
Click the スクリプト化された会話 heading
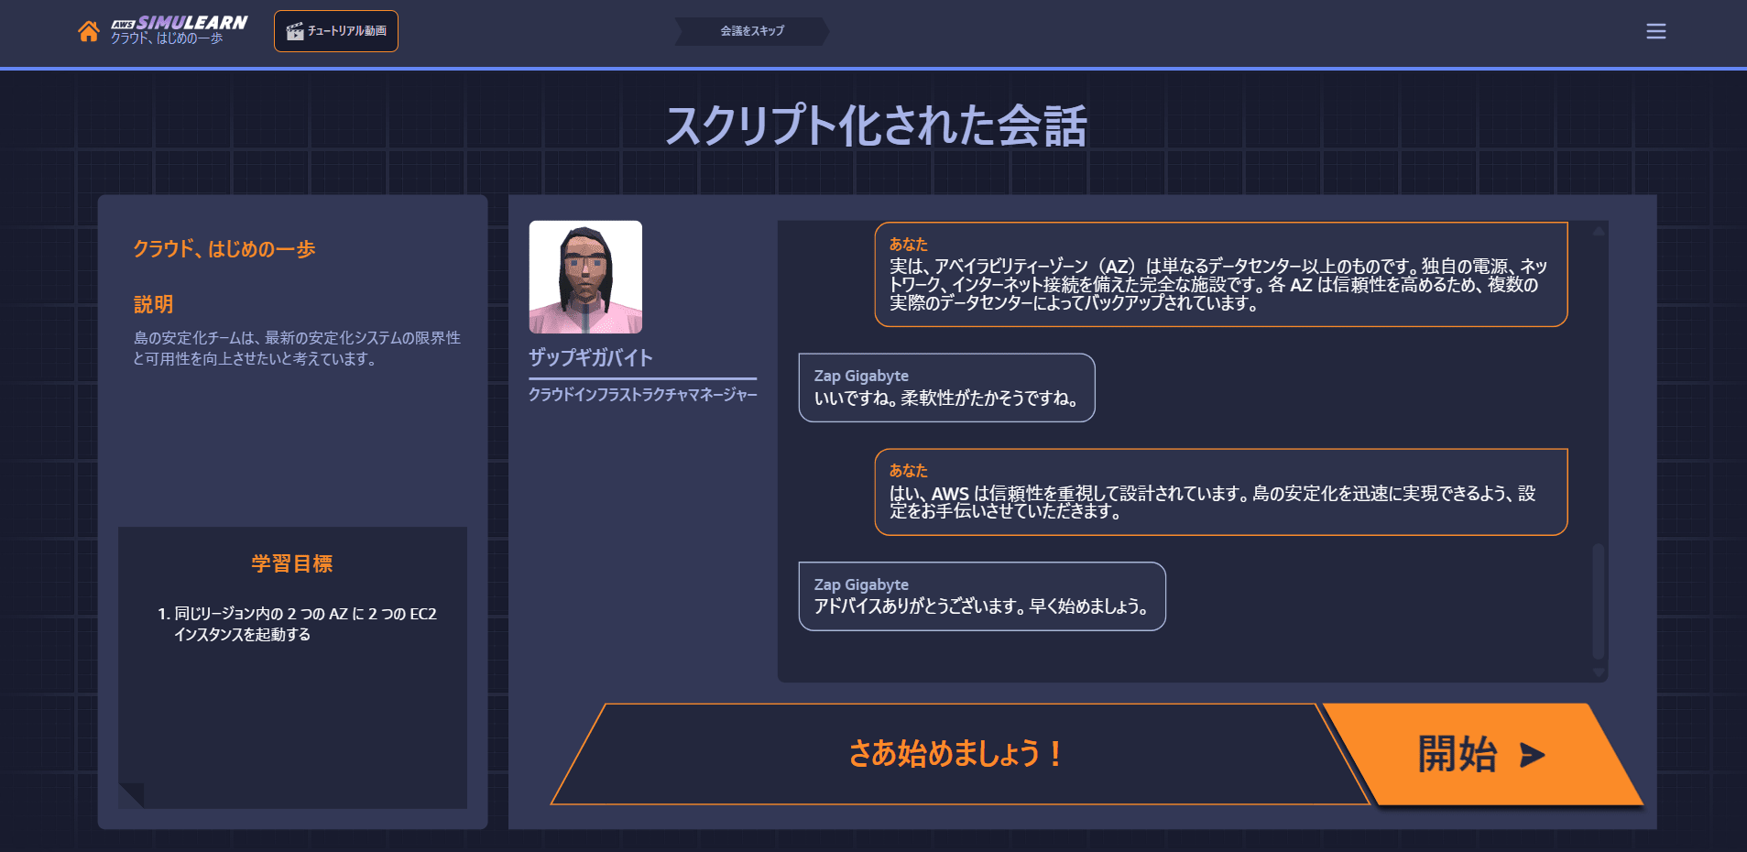876,126
